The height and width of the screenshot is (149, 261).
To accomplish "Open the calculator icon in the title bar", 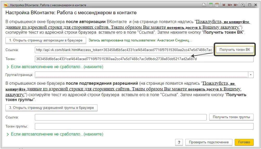I will tap(211, 5).
